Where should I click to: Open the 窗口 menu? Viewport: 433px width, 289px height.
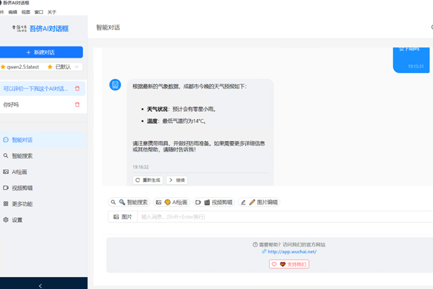[39, 12]
